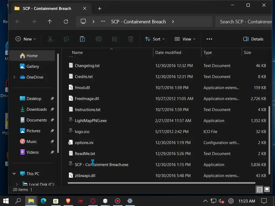Show hidden breadcrumb path ellipsis

click(x=103, y=21)
